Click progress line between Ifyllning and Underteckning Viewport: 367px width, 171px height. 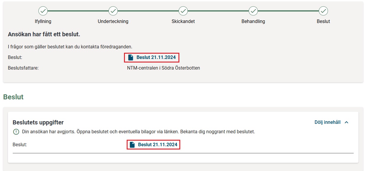[78, 11]
